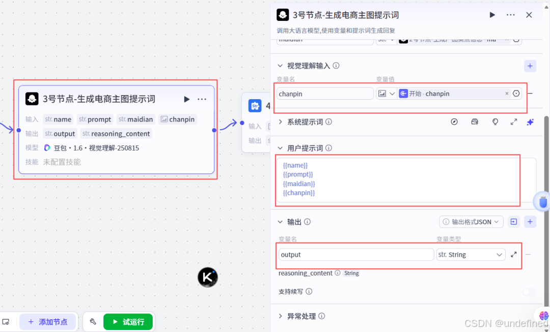The image size is (550, 332).
Task: Click the blue floating assistant bubble
Action: 542,202
